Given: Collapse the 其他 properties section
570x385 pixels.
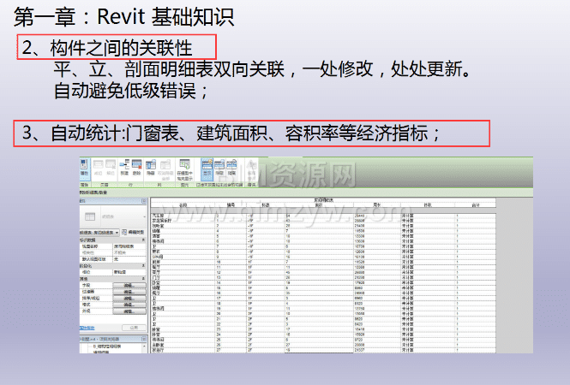Looking at the screenshot, I should (x=144, y=279).
